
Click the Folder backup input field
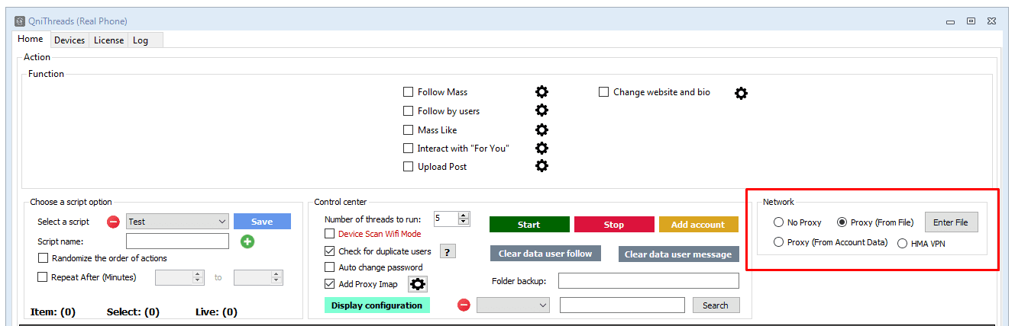648,281
